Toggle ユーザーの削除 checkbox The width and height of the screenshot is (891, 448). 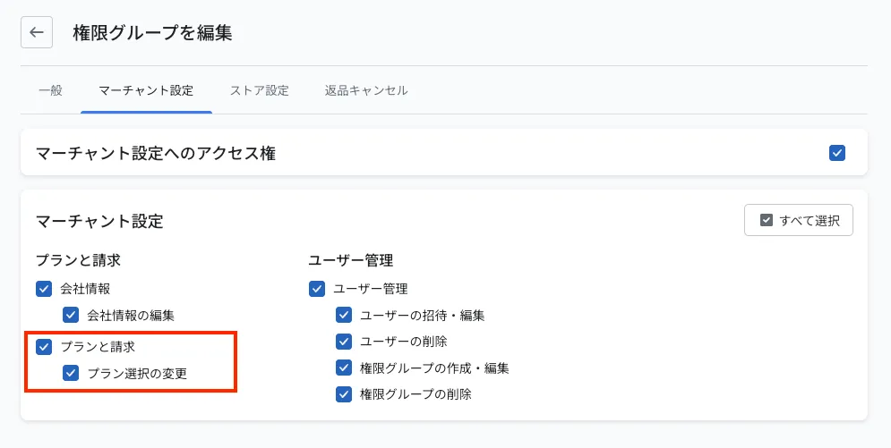[x=344, y=342]
